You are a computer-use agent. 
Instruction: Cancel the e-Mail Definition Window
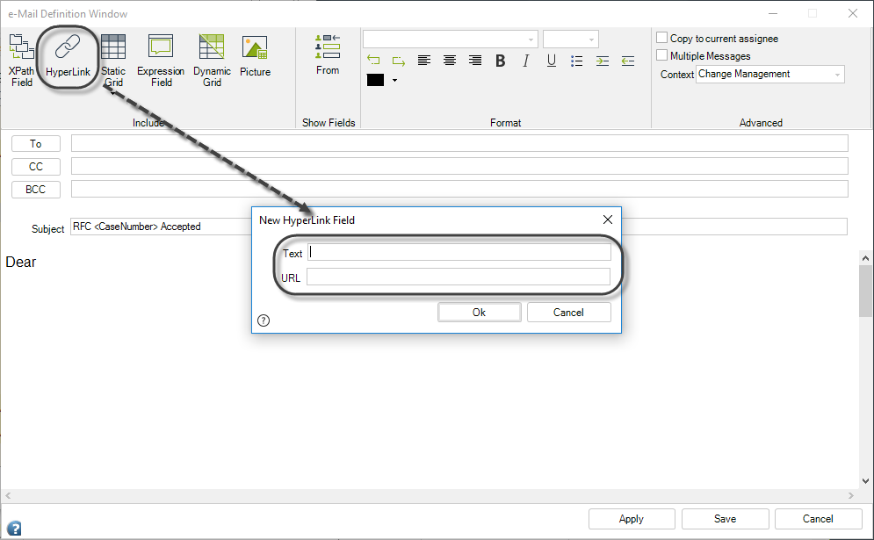[819, 519]
